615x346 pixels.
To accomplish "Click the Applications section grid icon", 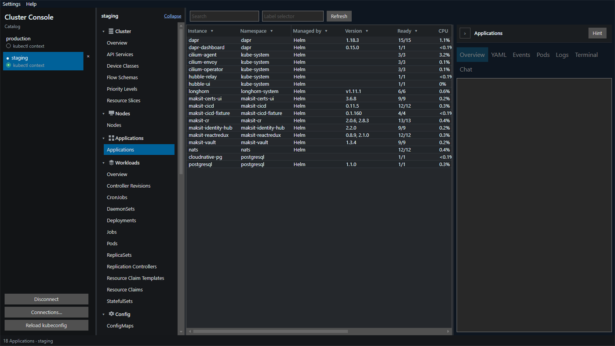I will (x=111, y=138).
